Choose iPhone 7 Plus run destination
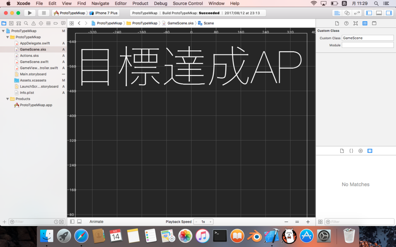This screenshot has height=247, width=396. [x=103, y=13]
